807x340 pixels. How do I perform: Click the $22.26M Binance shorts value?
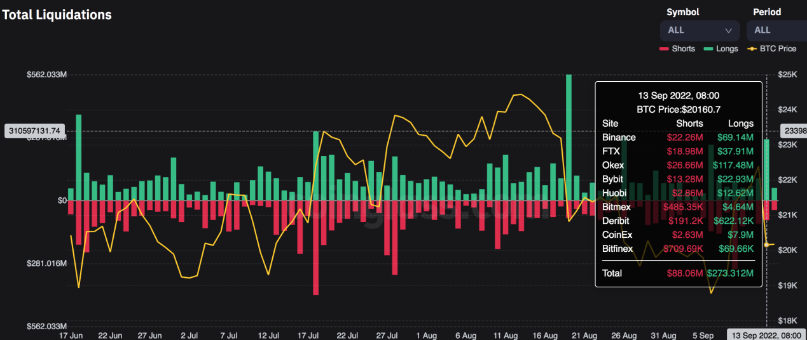685,137
